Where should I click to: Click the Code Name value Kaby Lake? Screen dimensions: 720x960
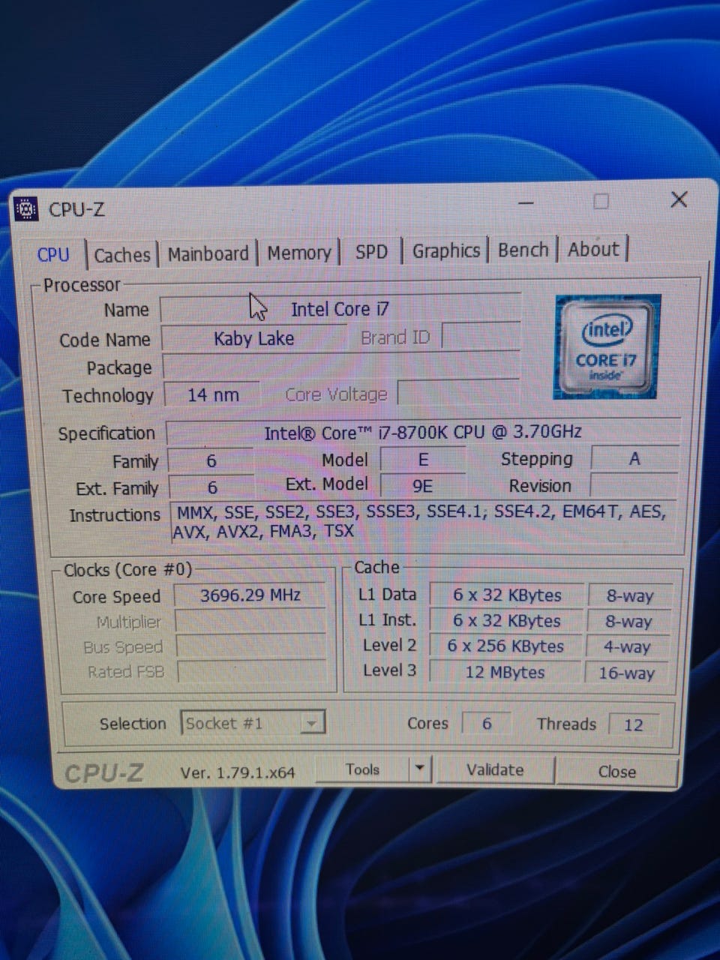[x=254, y=338]
